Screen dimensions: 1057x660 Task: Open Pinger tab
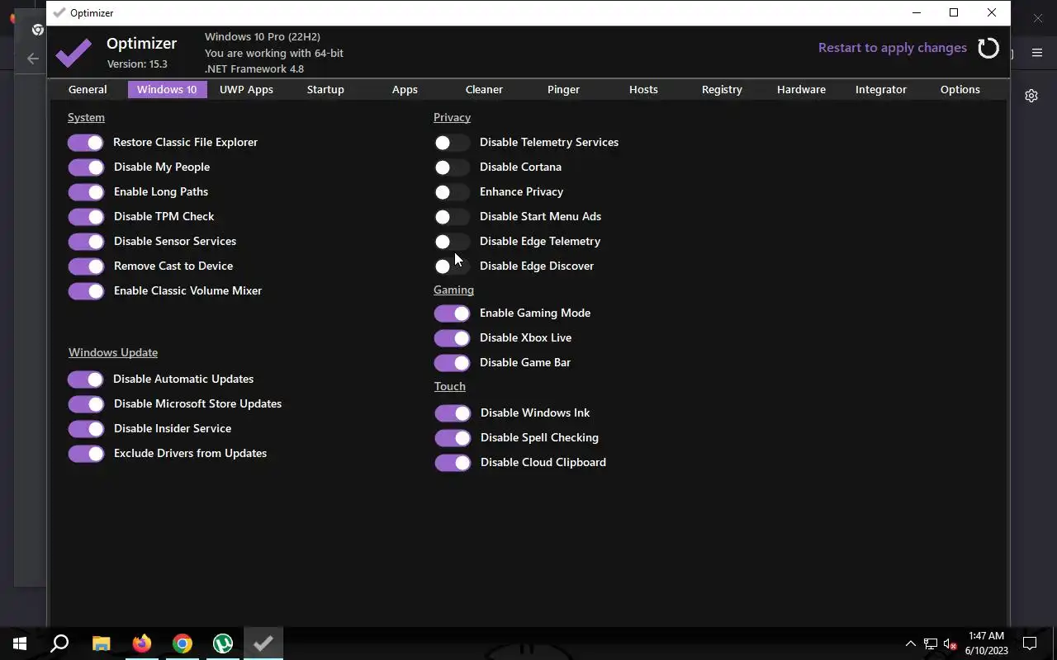click(x=563, y=89)
